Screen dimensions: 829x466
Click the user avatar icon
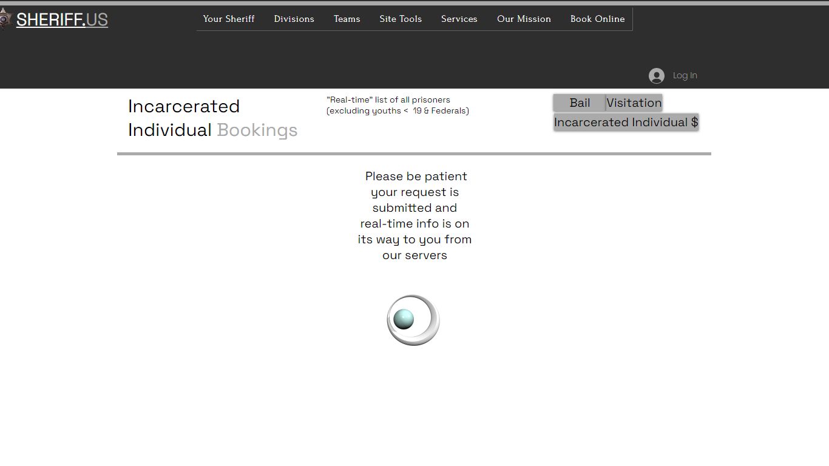point(656,76)
